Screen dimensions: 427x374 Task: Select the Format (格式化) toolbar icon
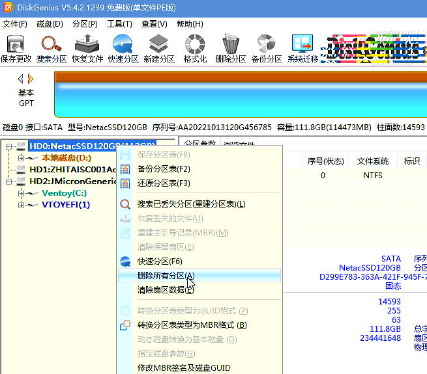click(195, 49)
